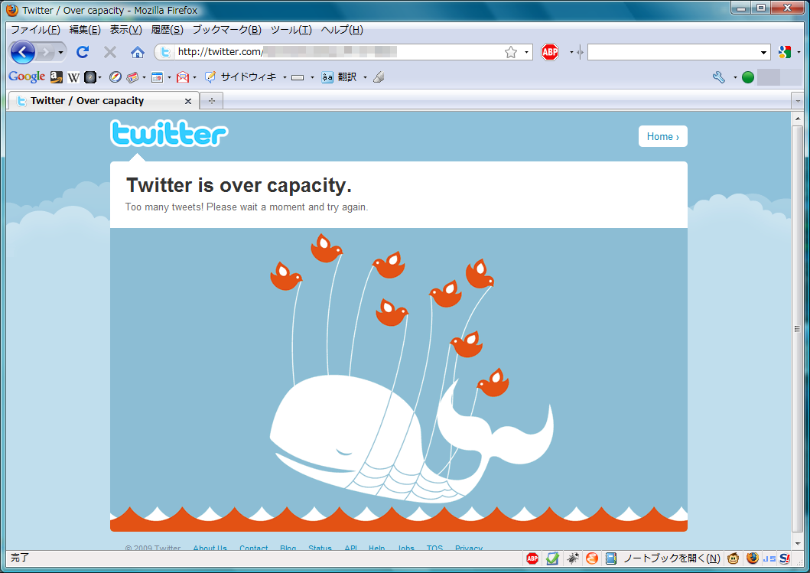Click the news cards toolbar icon

point(132,77)
